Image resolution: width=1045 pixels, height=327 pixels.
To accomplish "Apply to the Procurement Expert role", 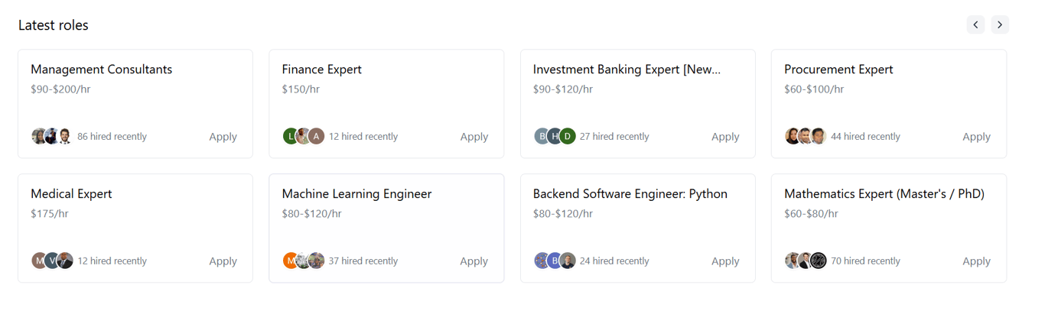I will coord(976,137).
